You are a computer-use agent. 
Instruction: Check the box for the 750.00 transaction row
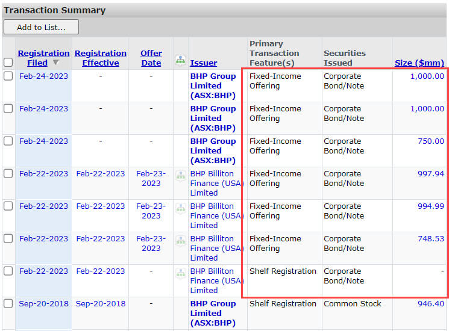pyautogui.click(x=8, y=141)
